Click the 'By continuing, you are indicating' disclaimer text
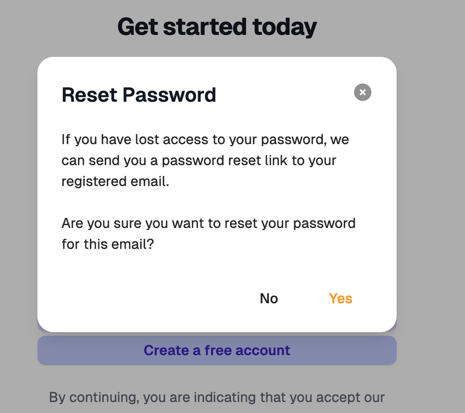The height and width of the screenshot is (413, 465). [x=217, y=397]
